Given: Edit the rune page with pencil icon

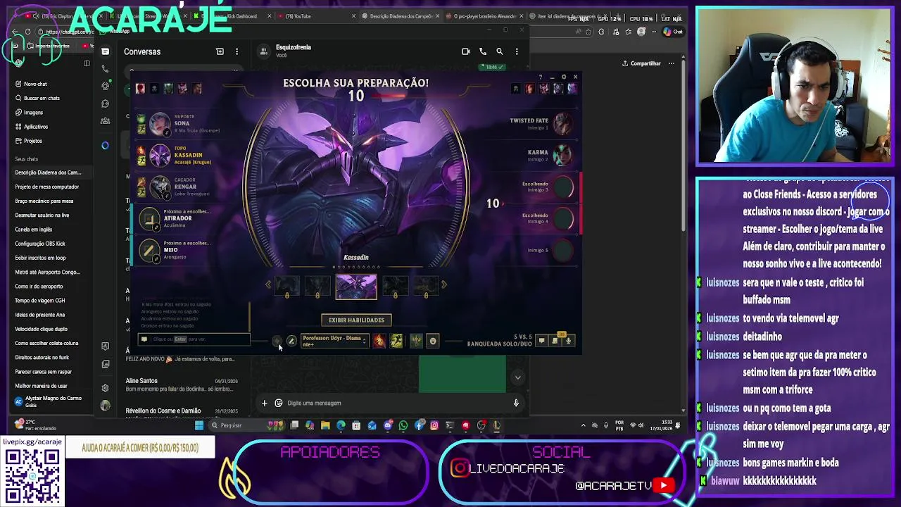Looking at the screenshot, I should [291, 341].
